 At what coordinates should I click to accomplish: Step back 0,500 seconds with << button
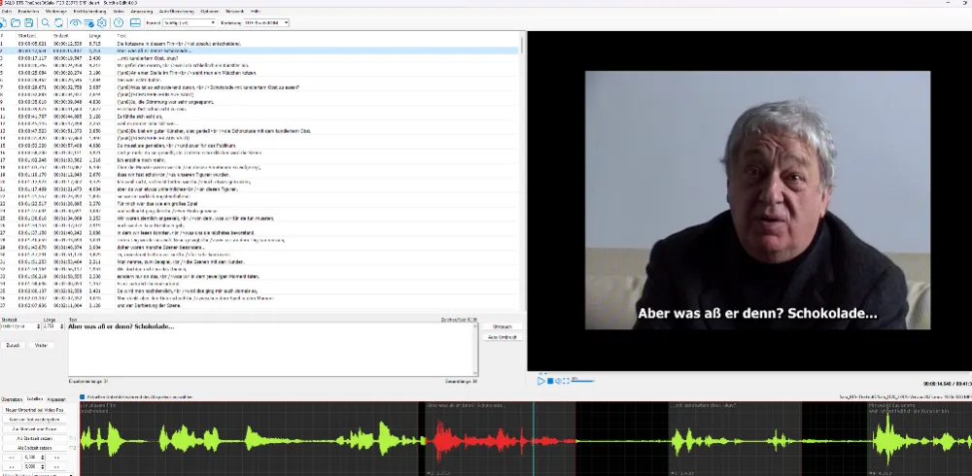tap(12, 458)
